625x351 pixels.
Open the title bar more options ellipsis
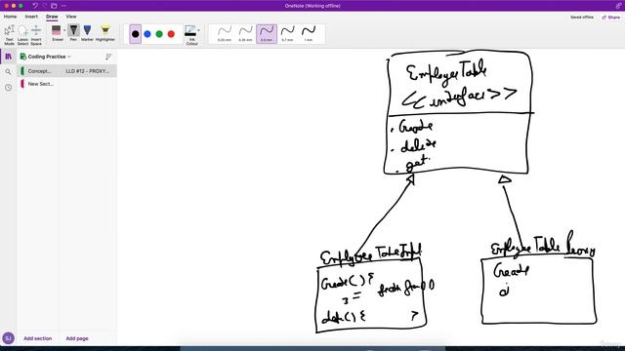(x=63, y=6)
